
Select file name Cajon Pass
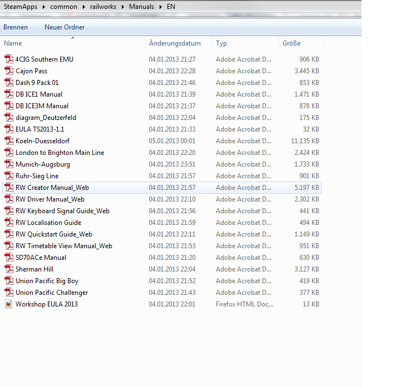click(x=32, y=71)
